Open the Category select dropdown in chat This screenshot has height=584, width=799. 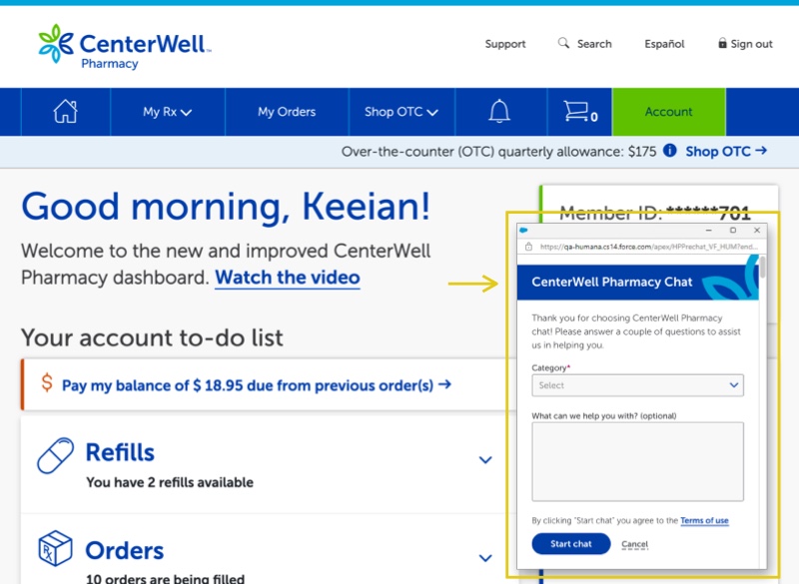click(x=637, y=385)
